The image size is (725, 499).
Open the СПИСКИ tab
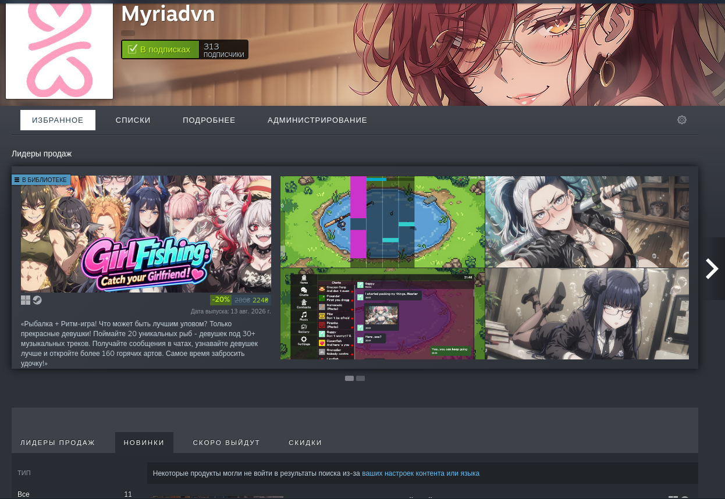pyautogui.click(x=133, y=120)
